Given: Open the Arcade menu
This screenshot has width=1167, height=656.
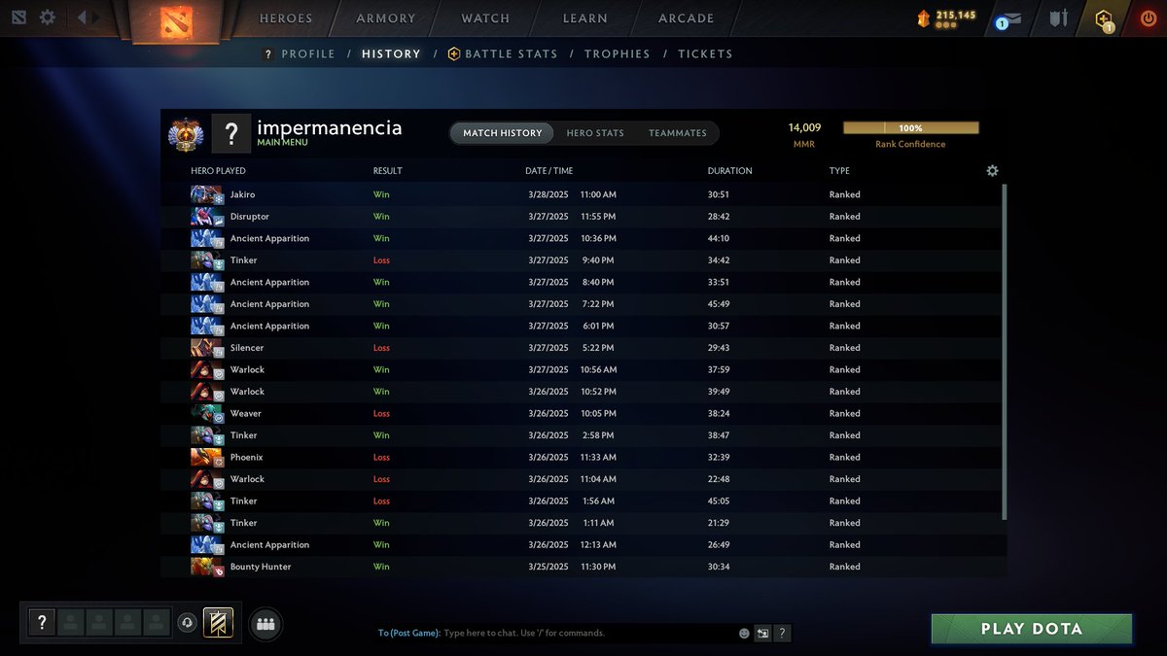Looking at the screenshot, I should (686, 18).
